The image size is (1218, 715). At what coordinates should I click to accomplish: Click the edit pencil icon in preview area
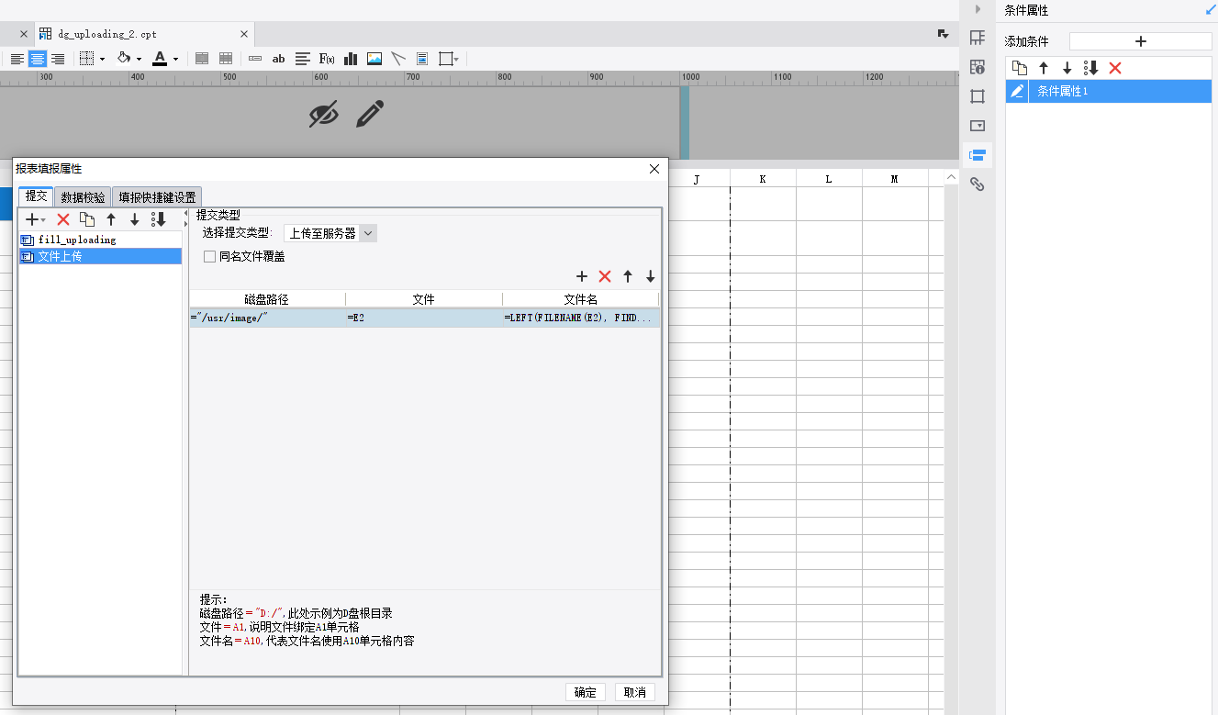[x=369, y=115]
